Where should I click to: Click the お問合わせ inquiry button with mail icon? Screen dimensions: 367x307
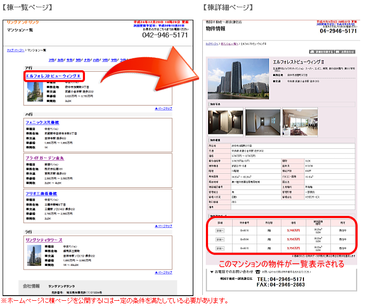click(345, 52)
